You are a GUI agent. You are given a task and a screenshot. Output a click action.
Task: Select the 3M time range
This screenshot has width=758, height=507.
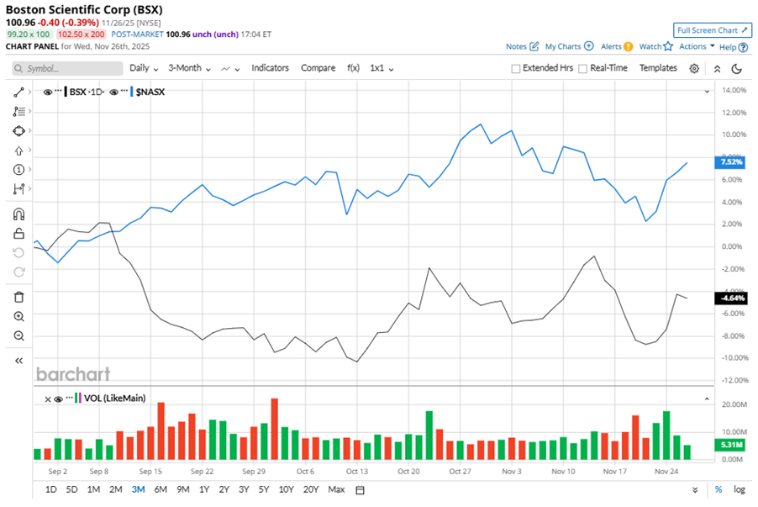[x=139, y=489]
